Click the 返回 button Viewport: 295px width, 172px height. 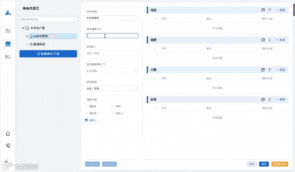coord(252,164)
